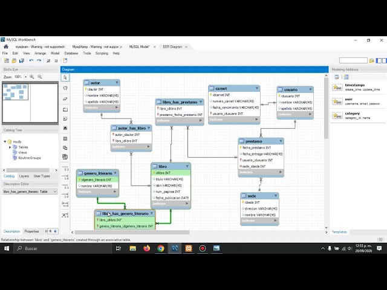This screenshot has width=387, height=290.
Task: Click the diagram horizontal scrollbar
Action: 132,232
